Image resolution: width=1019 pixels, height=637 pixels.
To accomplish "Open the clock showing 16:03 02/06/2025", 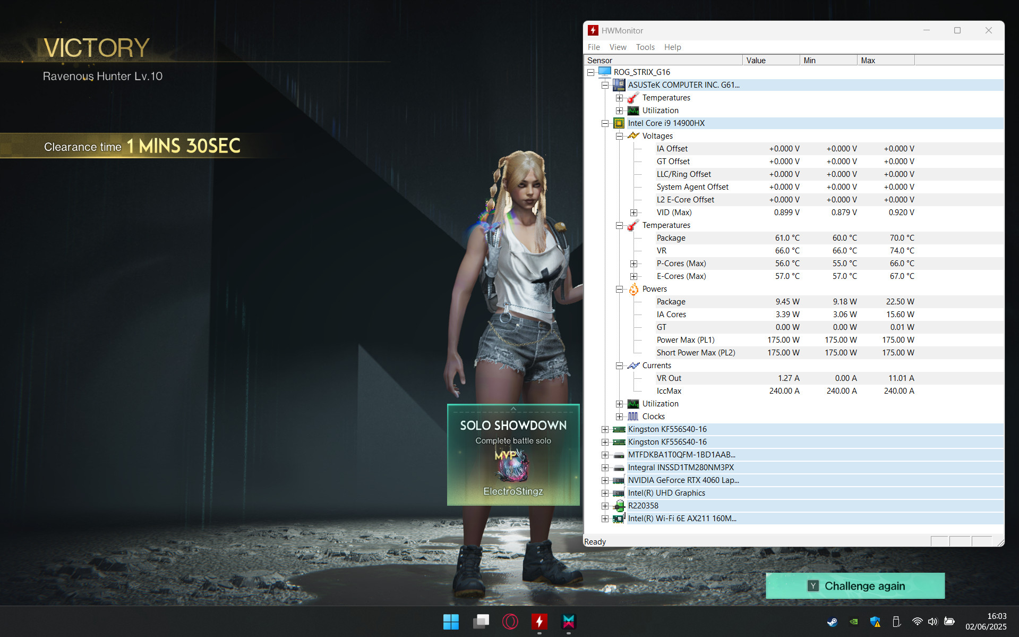I will click(986, 622).
